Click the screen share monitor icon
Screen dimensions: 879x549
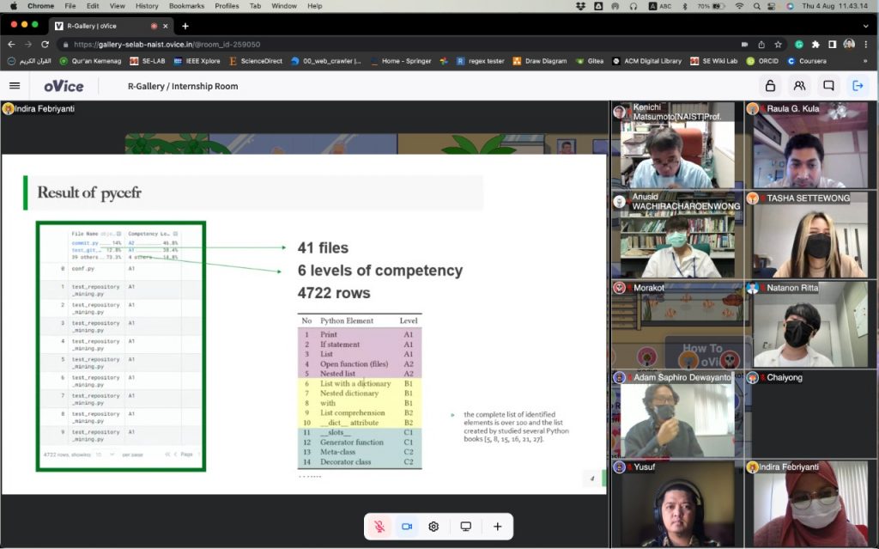pyautogui.click(x=466, y=527)
